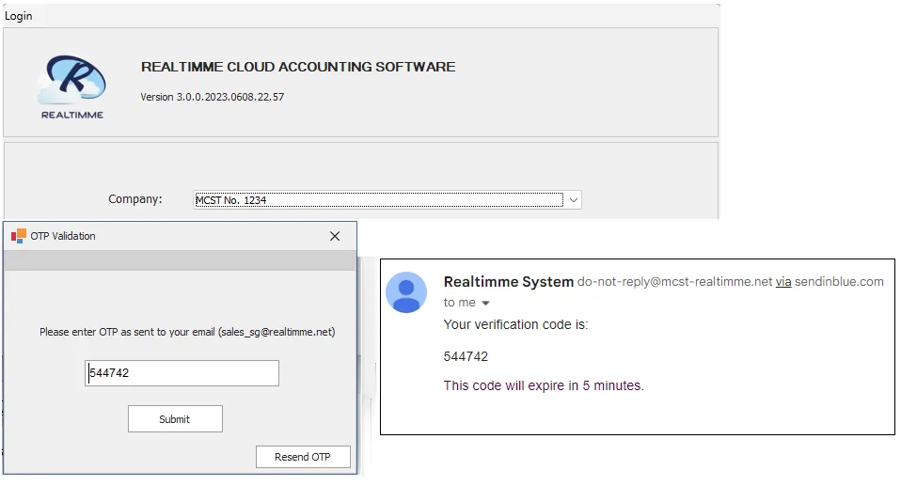Image resolution: width=901 pixels, height=486 pixels.
Task: Click the Company label
Action: tap(135, 198)
